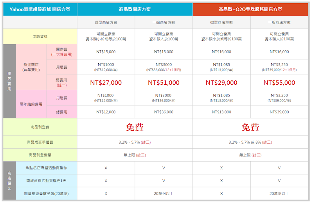Click the renewal total 'NT$36,000' cell
313x203 pixels.
[164, 112]
